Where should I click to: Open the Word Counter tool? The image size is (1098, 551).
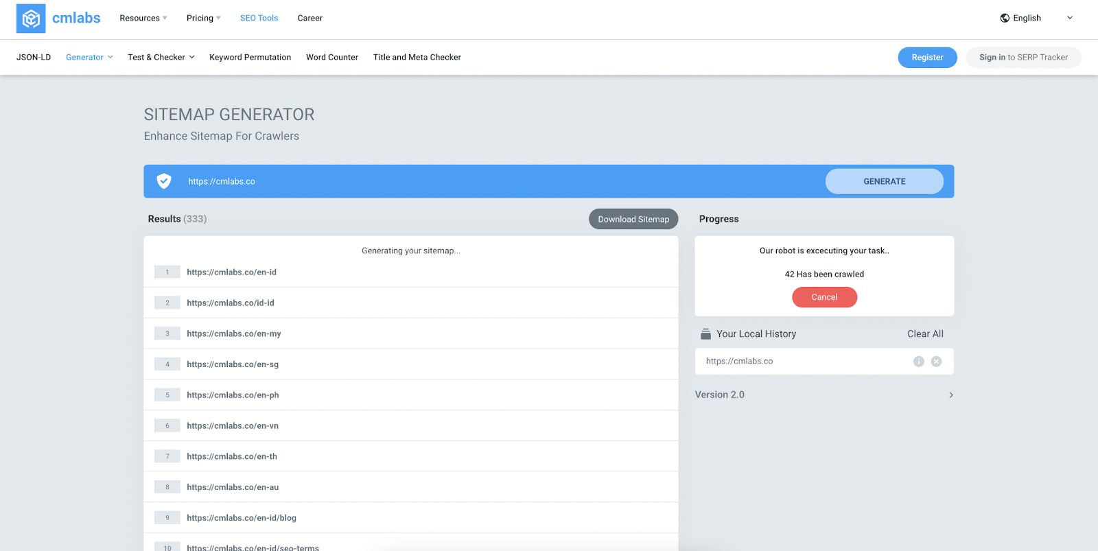click(332, 58)
